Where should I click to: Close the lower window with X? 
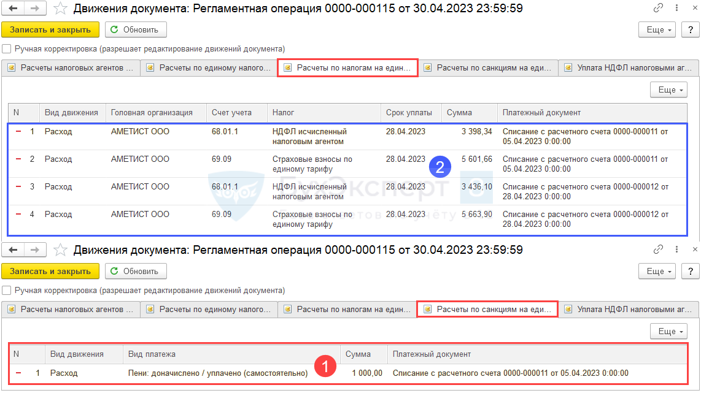[x=695, y=249]
